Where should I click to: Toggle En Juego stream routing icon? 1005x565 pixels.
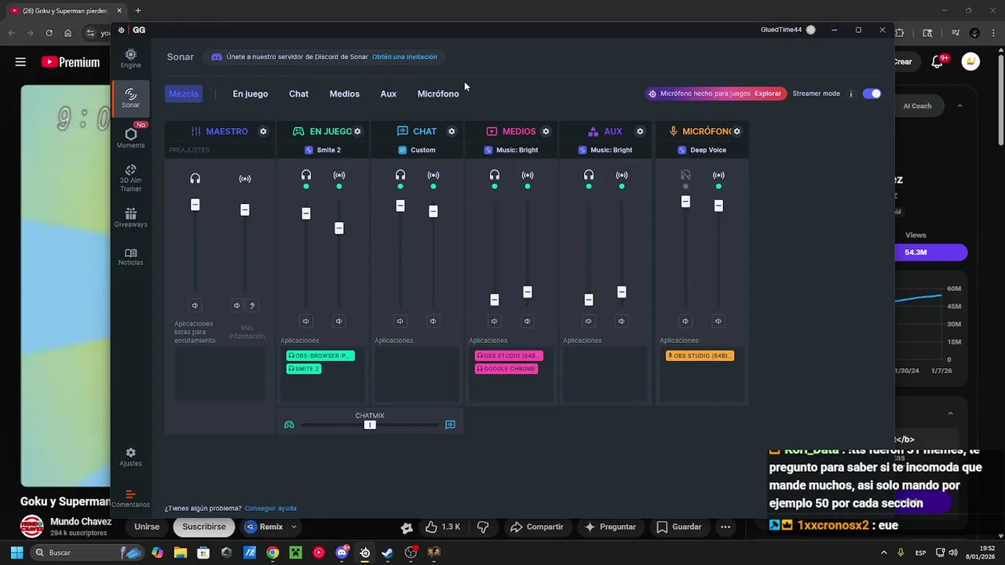[x=339, y=175]
